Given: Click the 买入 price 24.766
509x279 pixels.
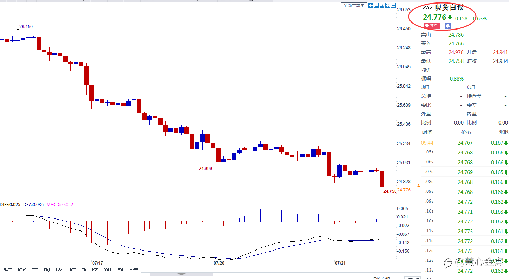Looking at the screenshot, I should point(456,44).
